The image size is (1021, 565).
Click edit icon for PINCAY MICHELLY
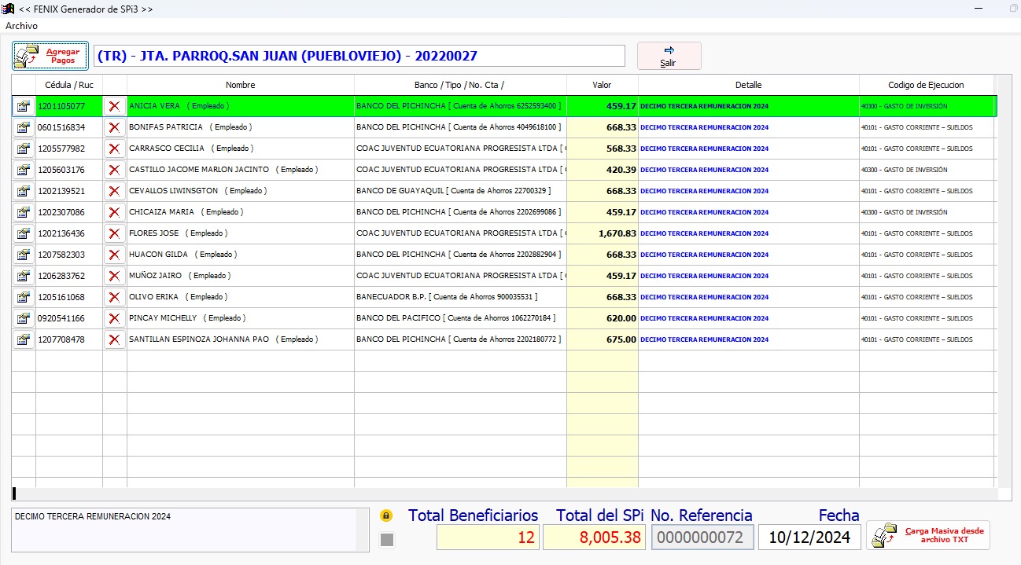[x=23, y=318]
